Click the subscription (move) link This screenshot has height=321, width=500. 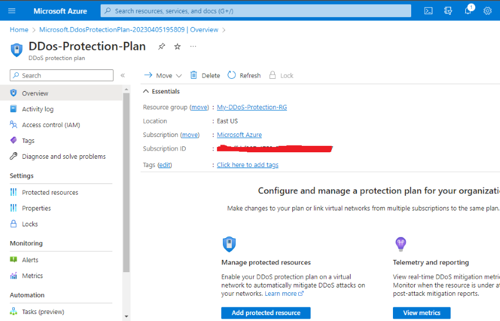click(190, 135)
